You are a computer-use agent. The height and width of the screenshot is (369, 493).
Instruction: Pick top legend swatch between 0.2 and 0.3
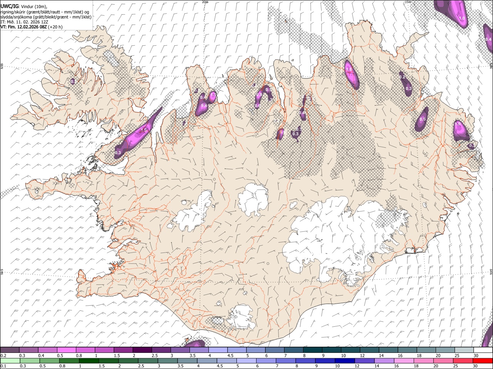click(10, 350)
